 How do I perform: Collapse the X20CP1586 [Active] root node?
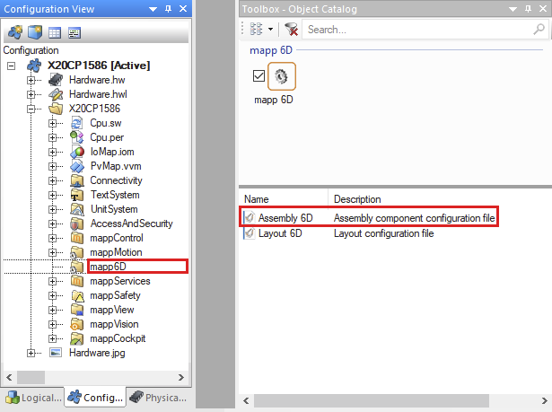coord(12,66)
